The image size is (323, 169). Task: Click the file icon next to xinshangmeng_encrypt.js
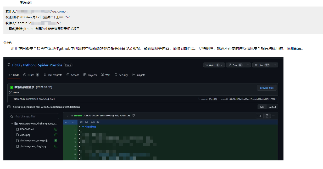click(18, 141)
